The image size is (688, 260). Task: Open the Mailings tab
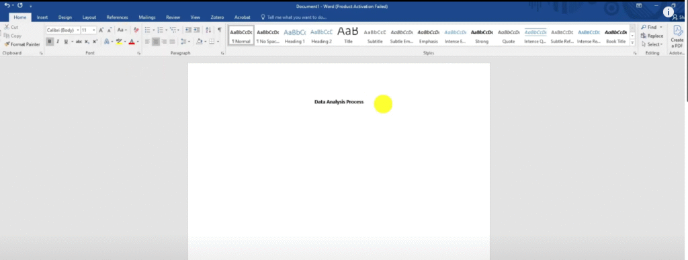[x=147, y=17]
